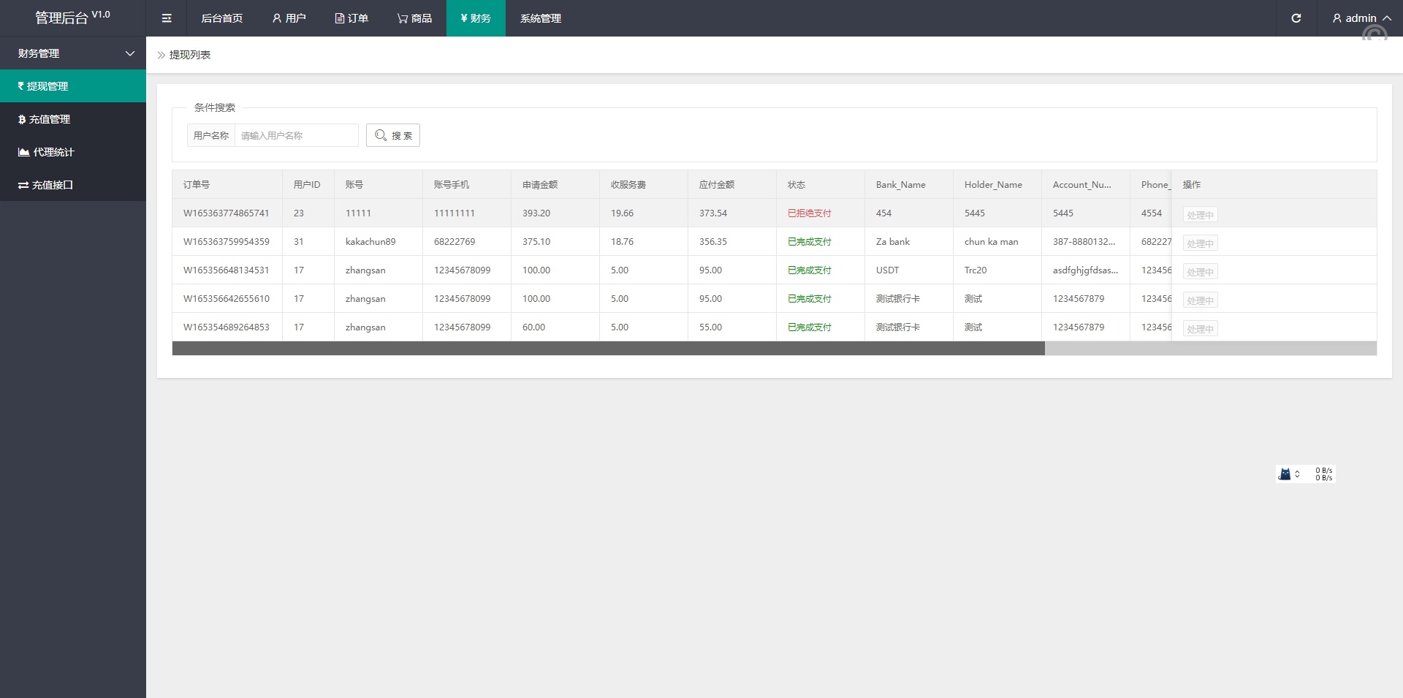Expand the admin account dropdown

pos(1361,18)
